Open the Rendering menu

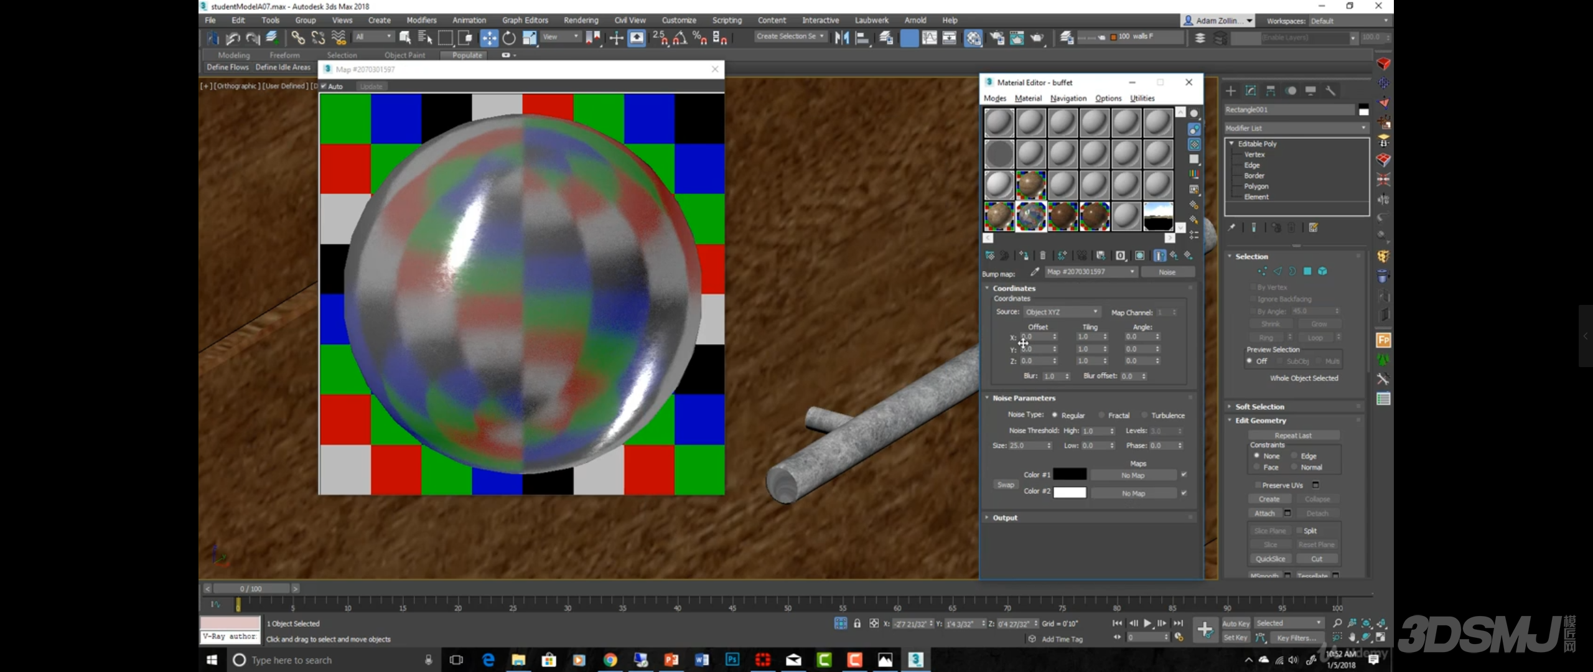(581, 21)
